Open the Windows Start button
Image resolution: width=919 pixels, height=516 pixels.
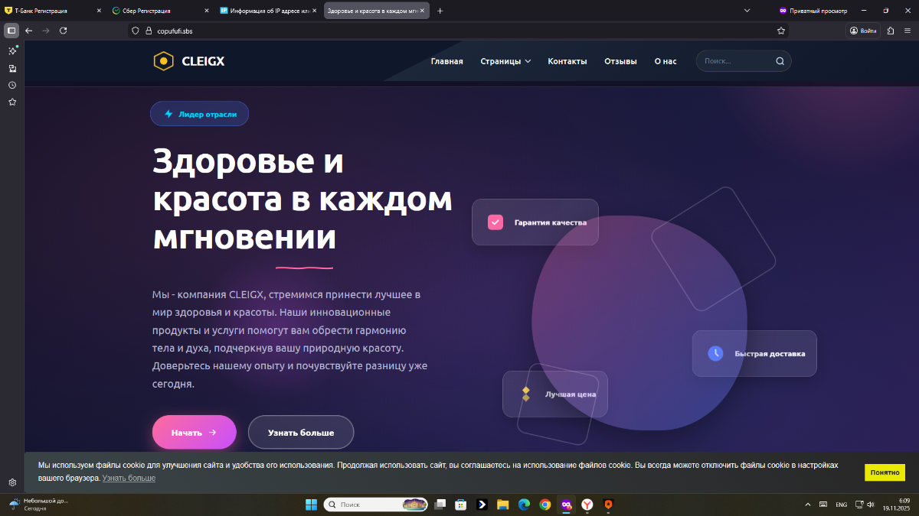(311, 505)
